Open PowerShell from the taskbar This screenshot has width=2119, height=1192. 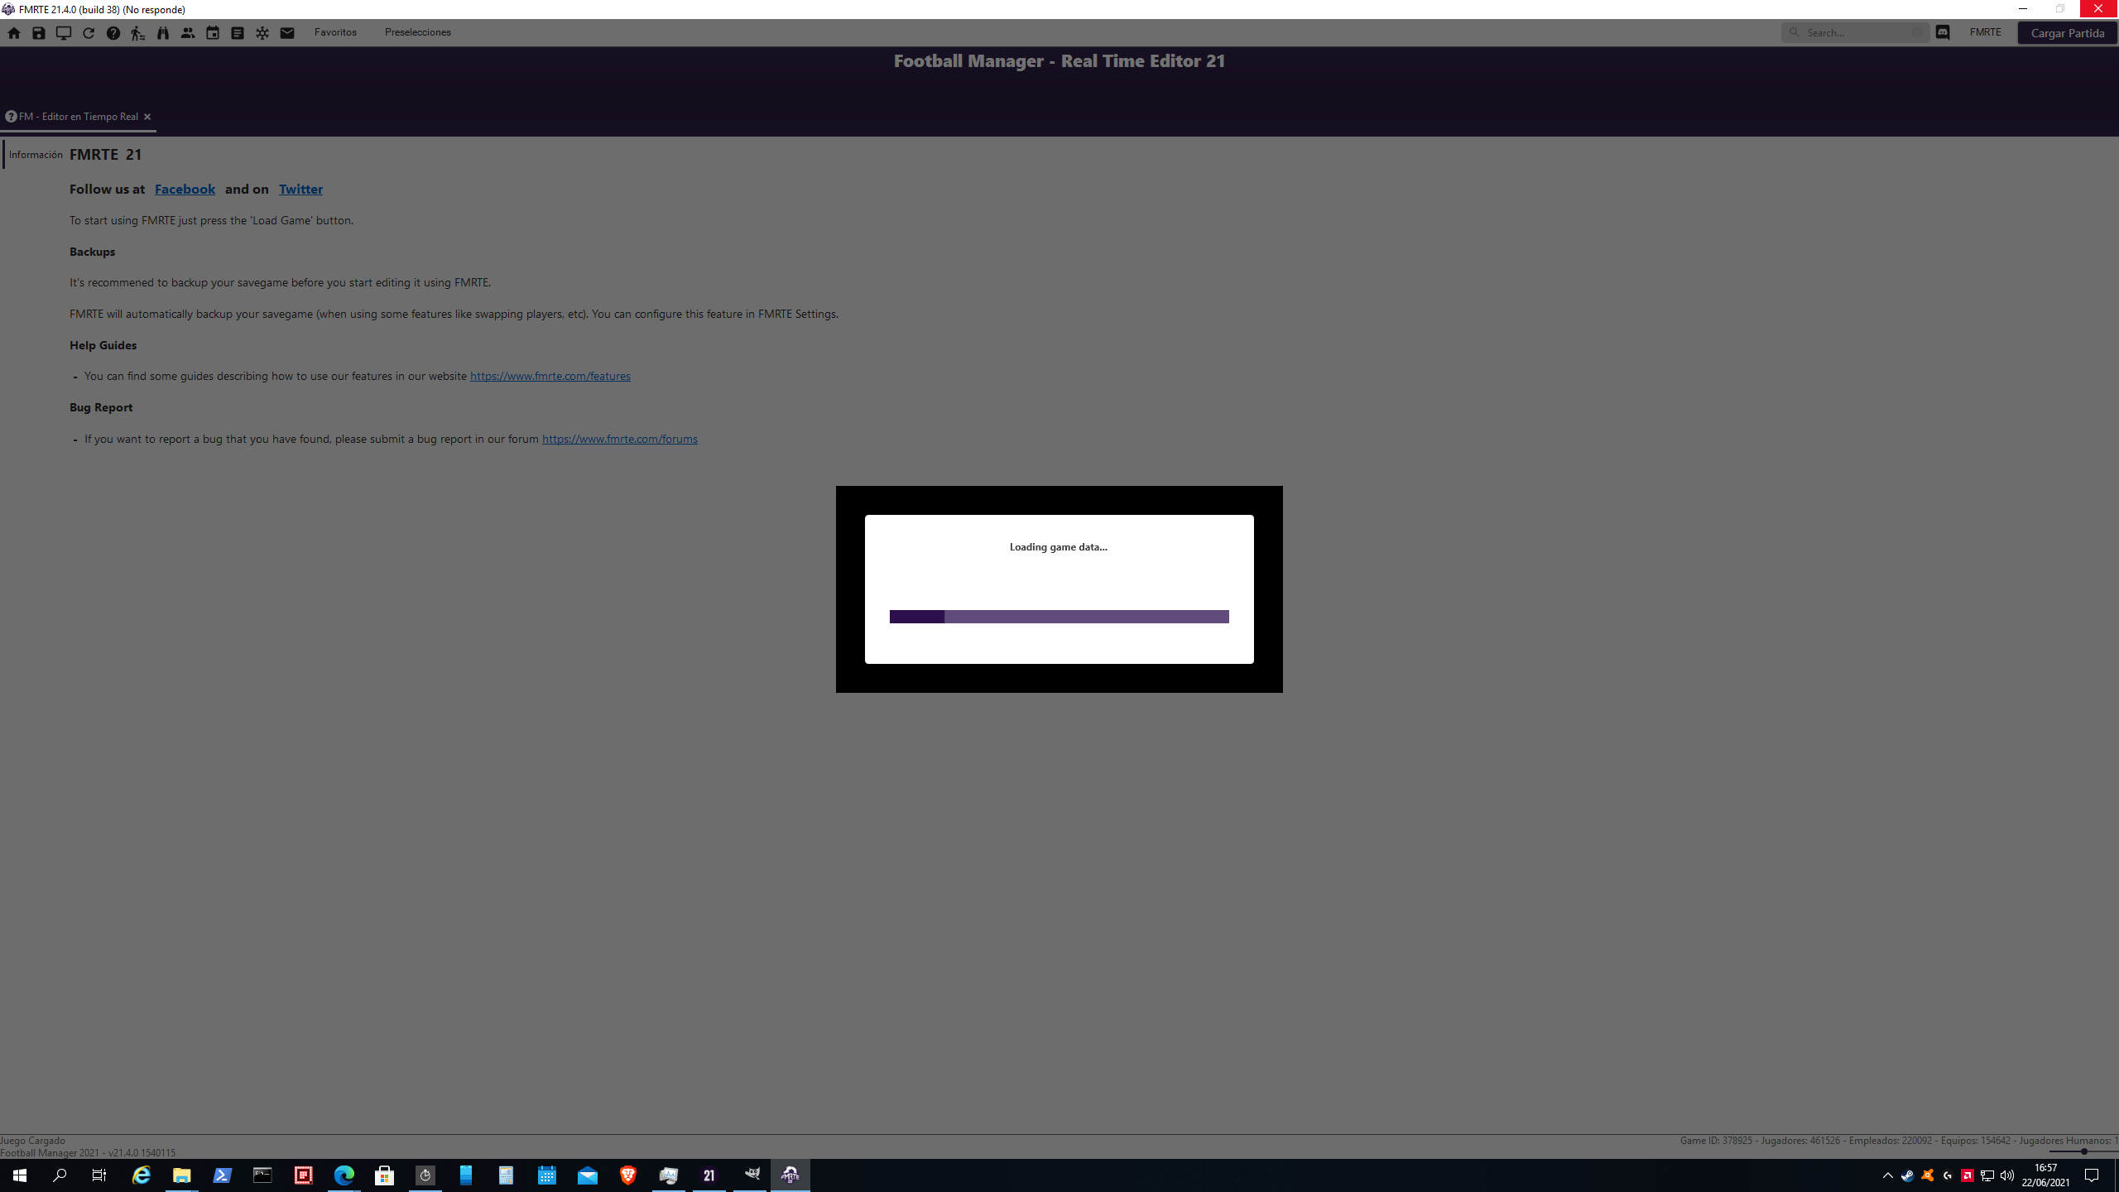click(222, 1175)
